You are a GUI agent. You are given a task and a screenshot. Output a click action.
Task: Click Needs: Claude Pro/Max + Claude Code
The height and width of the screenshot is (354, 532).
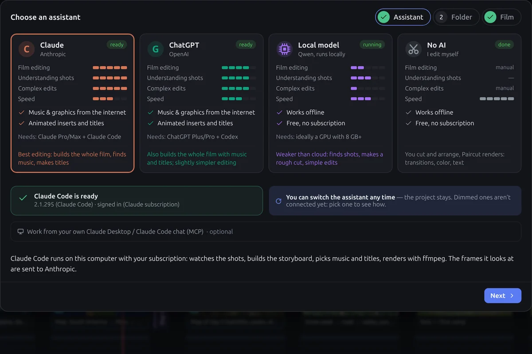pyautogui.click(x=70, y=137)
